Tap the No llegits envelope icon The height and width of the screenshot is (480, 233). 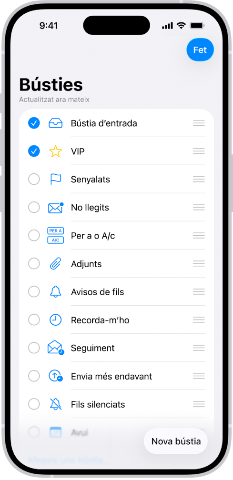coord(56,208)
